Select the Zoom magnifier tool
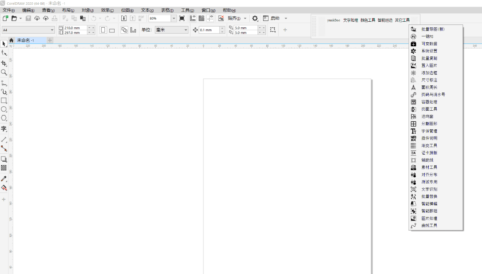 pos(4,72)
